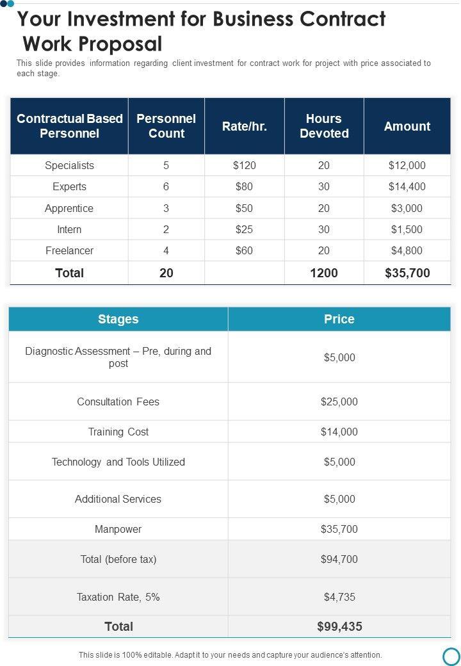Screen dimensions: 461x666
Task: Click the teal 'Price' header
Action: 339,319
